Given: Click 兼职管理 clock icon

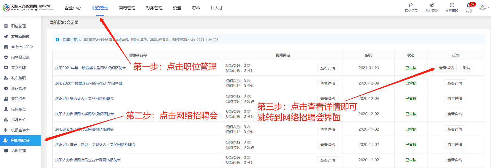Looking at the screenshot, I should (x=6, y=88).
